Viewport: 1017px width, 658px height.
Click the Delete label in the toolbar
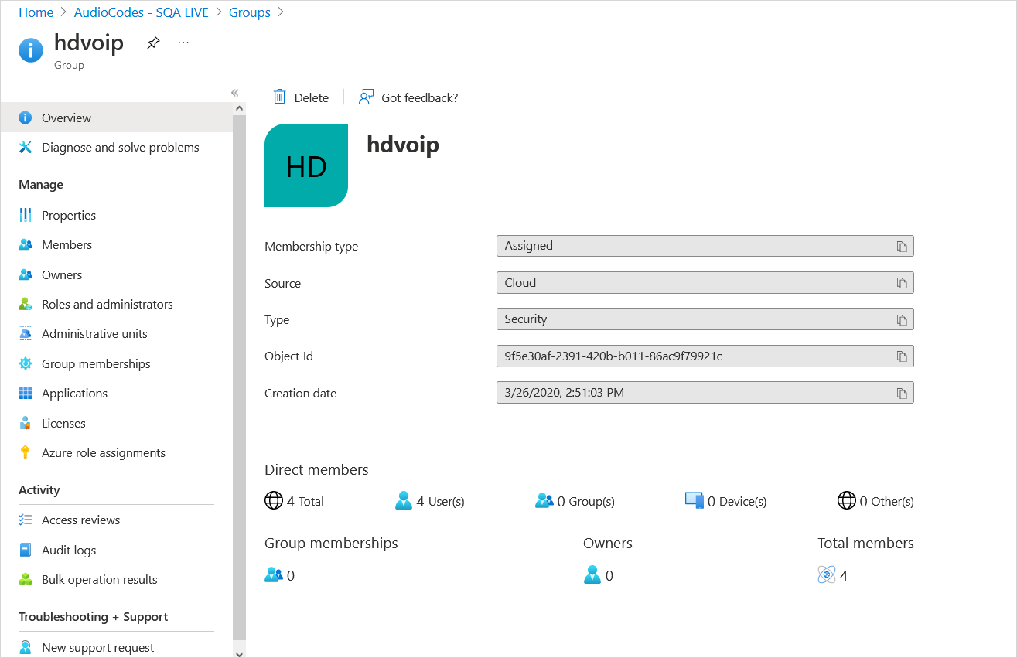[312, 97]
